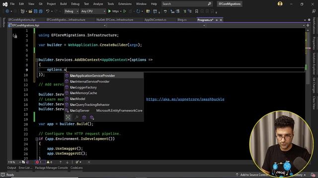The image size is (318, 178).
Task: Select UseQueryTrackingBehavior from completion list
Action: pyautogui.click(x=104, y=105)
